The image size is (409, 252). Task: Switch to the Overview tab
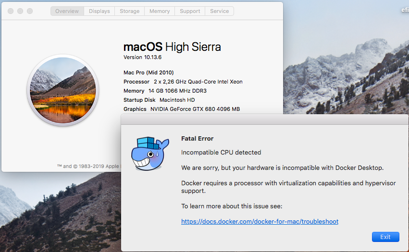[67, 11]
